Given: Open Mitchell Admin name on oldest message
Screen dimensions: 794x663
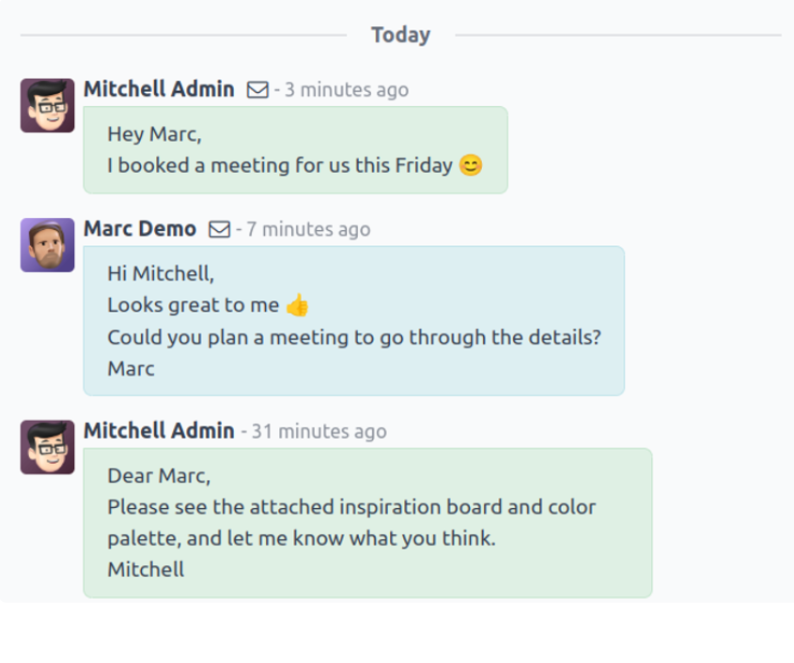Looking at the screenshot, I should [x=159, y=431].
